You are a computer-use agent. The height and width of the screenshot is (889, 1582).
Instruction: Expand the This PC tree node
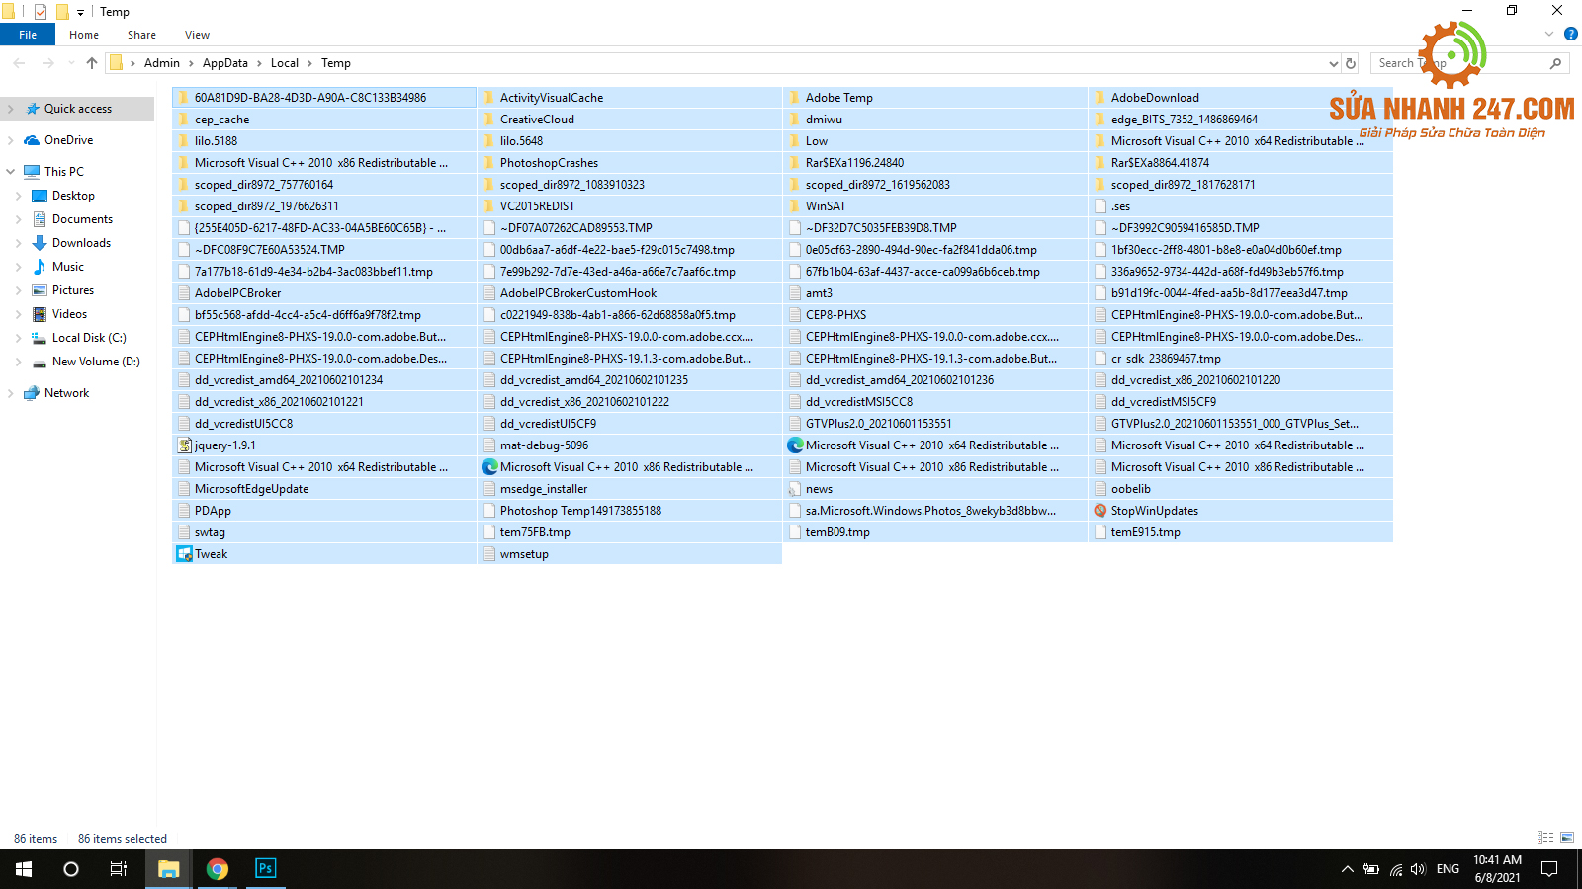[11, 172]
